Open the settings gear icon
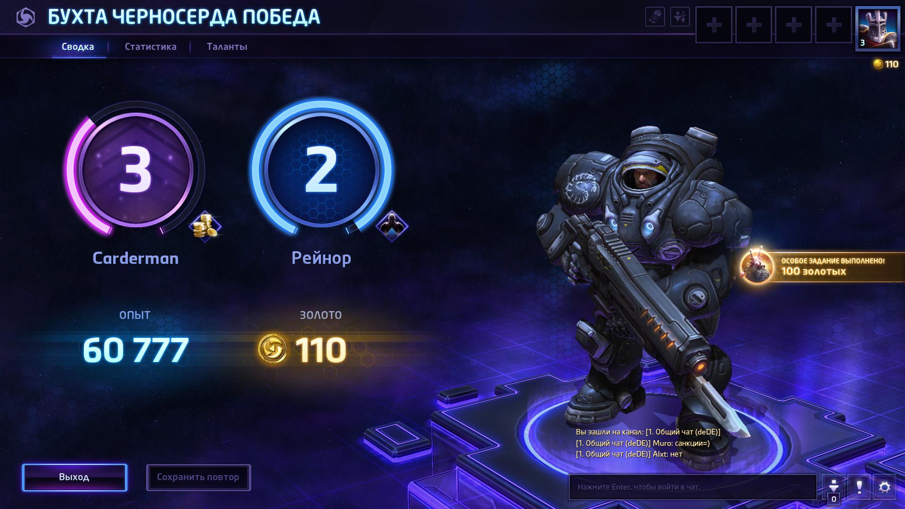This screenshot has width=905, height=509. click(884, 487)
